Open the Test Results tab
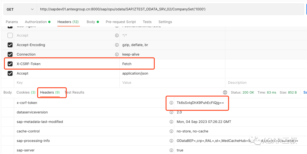 click(x=74, y=92)
